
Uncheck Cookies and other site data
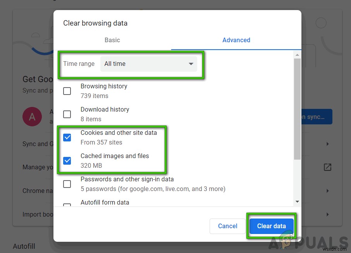coord(67,138)
